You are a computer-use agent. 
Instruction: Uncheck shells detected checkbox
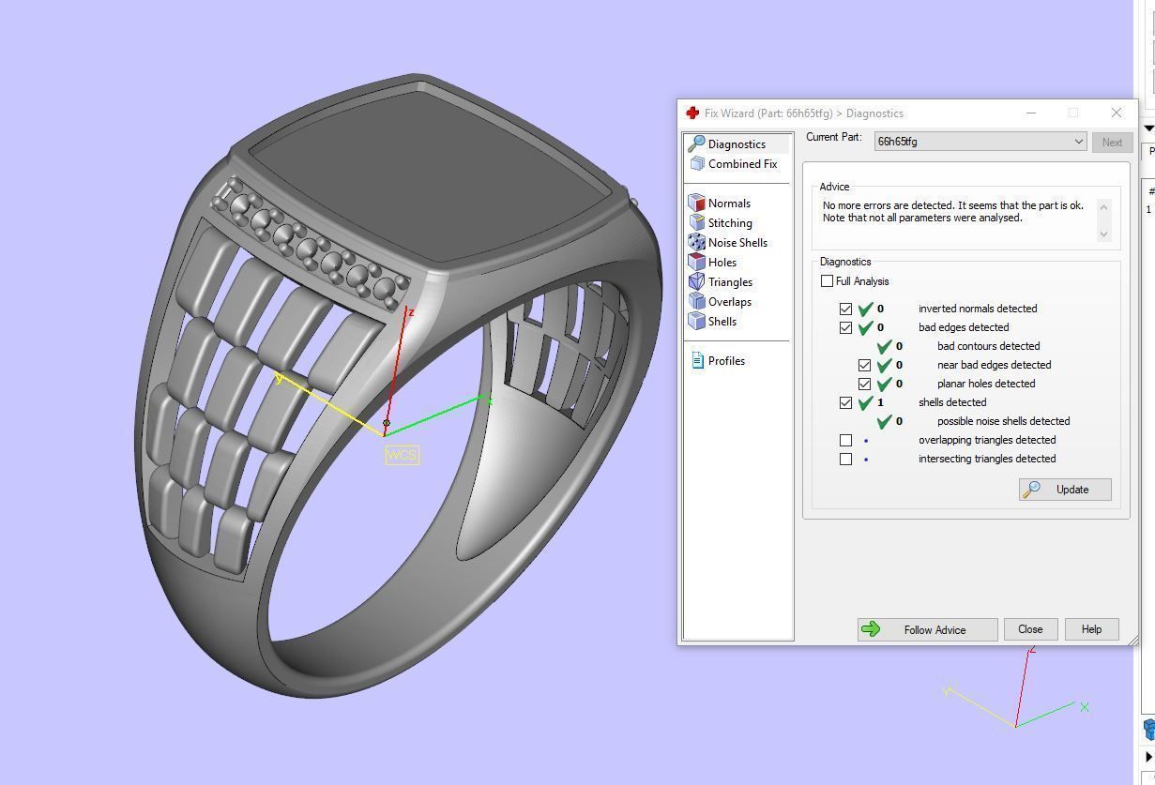(x=845, y=402)
